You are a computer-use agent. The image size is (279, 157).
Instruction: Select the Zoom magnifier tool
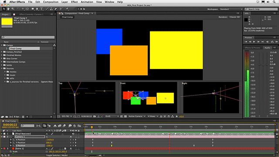(13, 9)
